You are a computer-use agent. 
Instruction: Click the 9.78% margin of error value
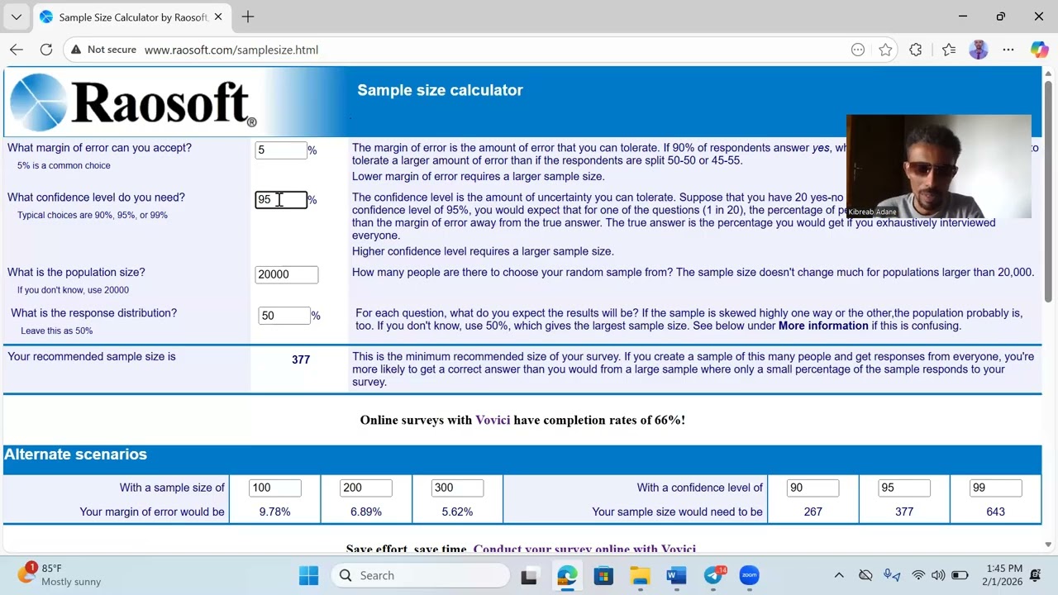pos(274,512)
